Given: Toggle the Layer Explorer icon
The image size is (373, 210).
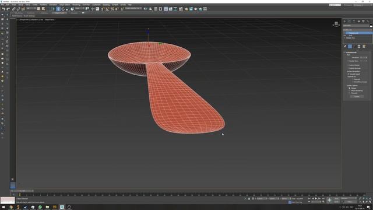Looking at the screenshot, I should click(x=160, y=9).
